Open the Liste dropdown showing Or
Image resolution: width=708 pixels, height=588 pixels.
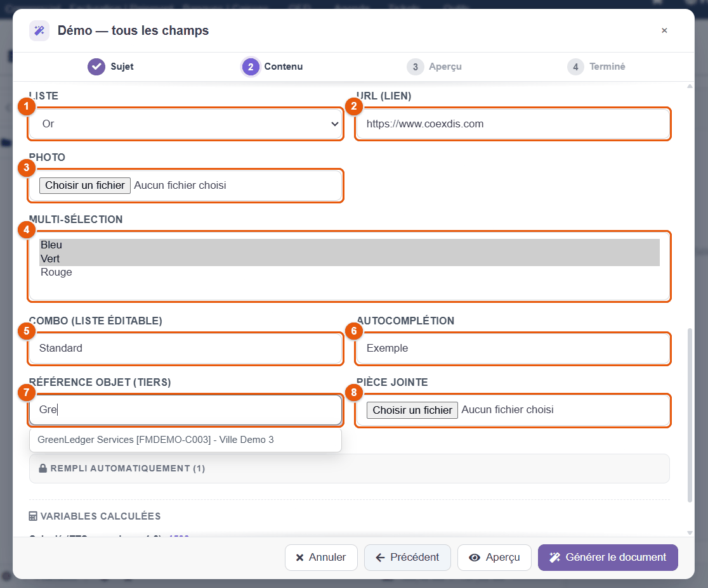click(186, 124)
